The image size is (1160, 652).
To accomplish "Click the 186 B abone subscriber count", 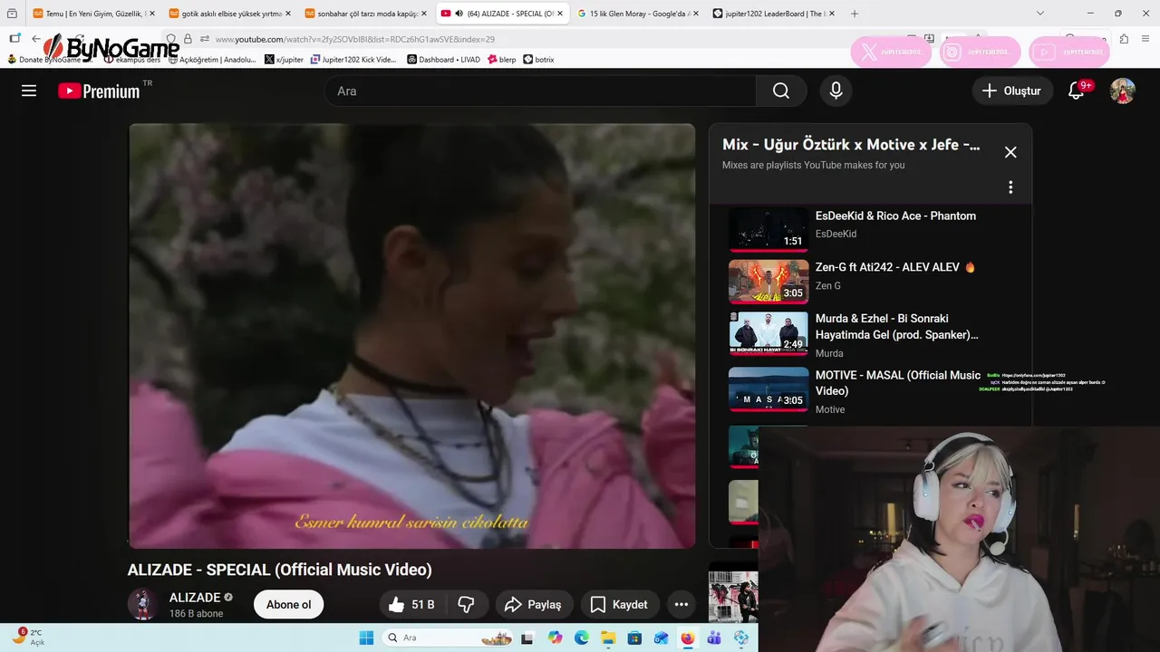I will tap(196, 613).
